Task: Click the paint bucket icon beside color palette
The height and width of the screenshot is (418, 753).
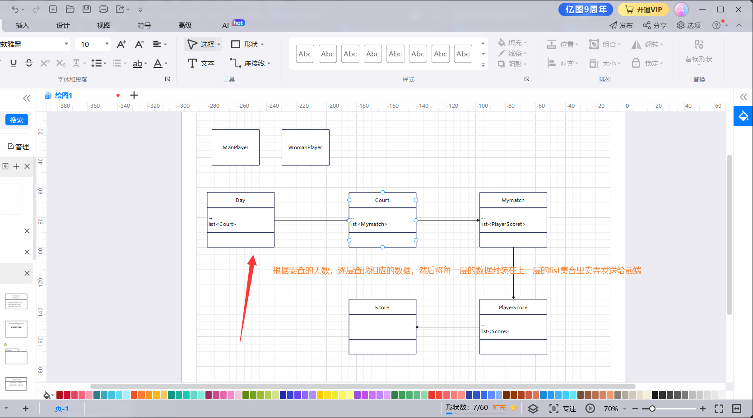Action: 47,395
